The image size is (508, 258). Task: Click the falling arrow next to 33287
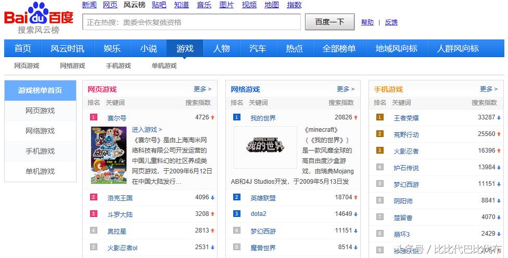(499, 118)
